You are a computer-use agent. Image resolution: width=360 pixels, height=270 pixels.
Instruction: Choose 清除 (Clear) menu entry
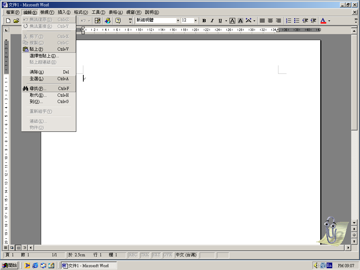49,72
